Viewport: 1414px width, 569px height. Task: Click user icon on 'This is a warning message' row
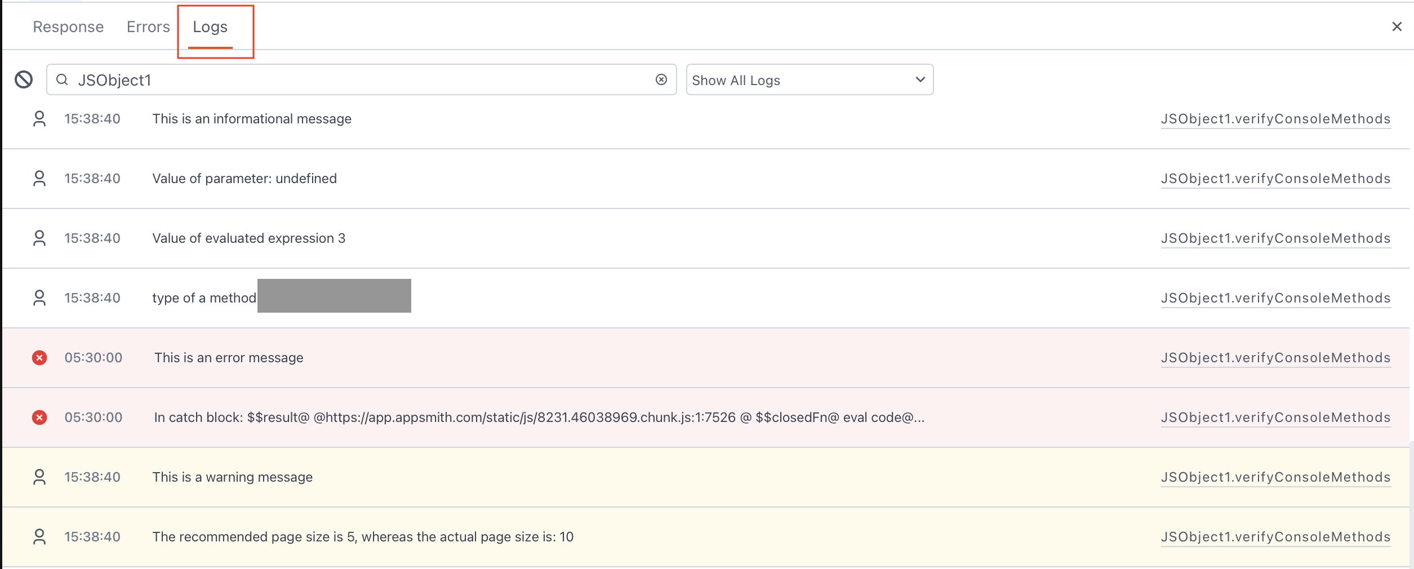[39, 477]
